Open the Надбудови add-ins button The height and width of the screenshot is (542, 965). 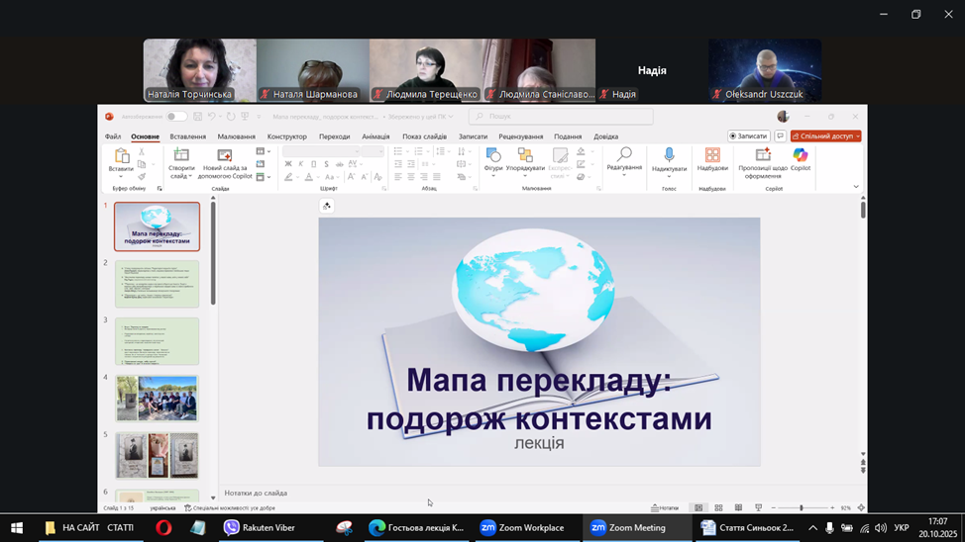(711, 156)
